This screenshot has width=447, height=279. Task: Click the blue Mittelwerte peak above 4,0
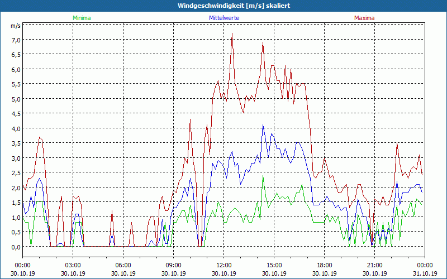(263, 125)
